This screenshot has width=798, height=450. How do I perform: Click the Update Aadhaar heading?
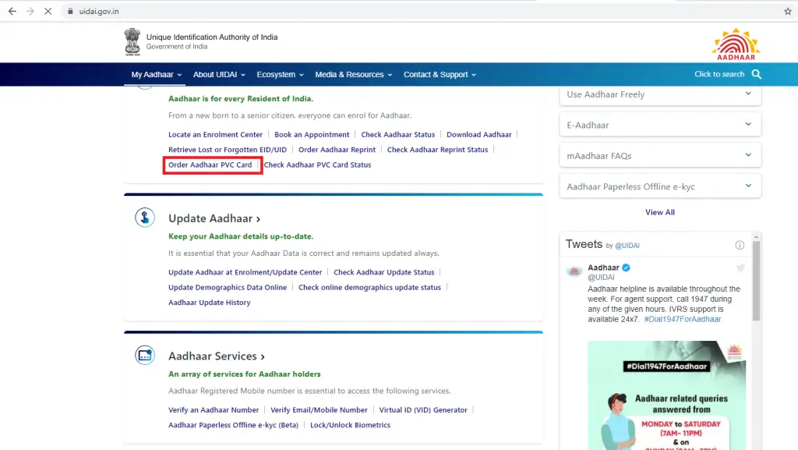pyautogui.click(x=214, y=218)
